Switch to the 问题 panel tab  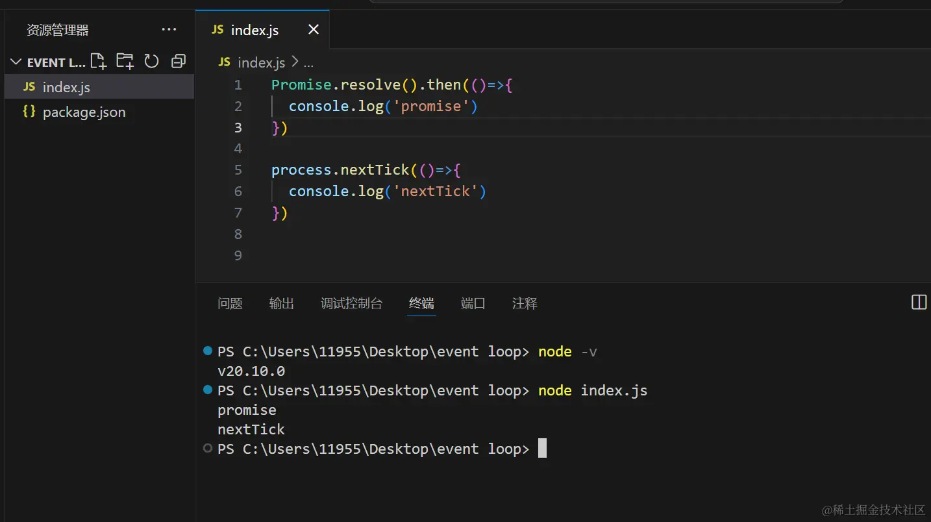point(230,303)
